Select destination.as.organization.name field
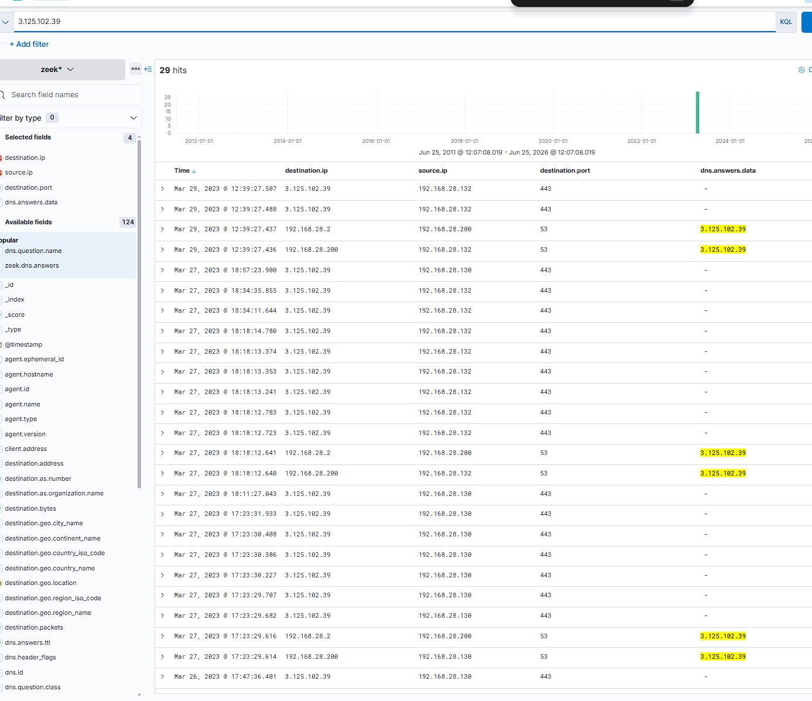Image resolution: width=812 pixels, height=701 pixels. (54, 493)
